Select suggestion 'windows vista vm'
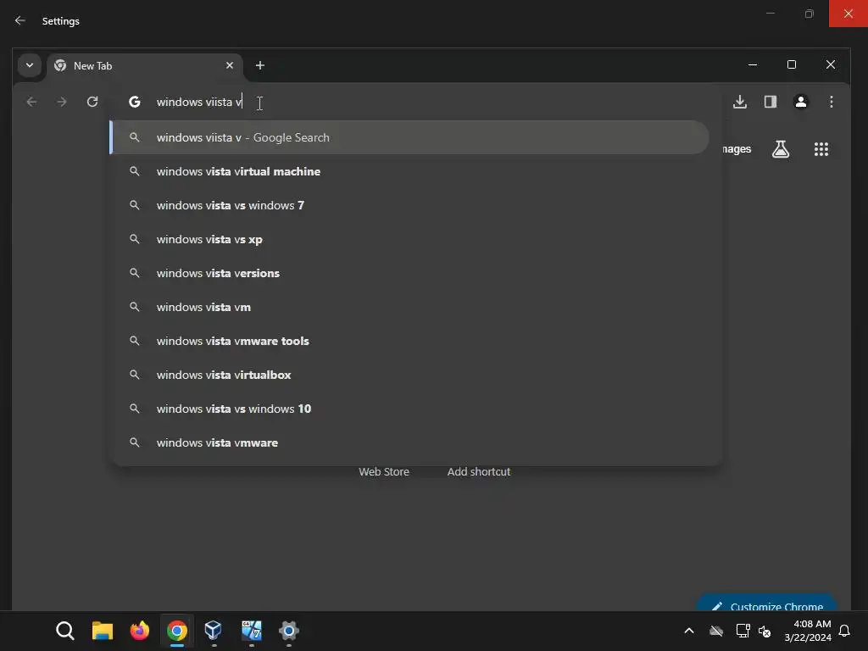Image resolution: width=868 pixels, height=651 pixels. click(x=409, y=307)
